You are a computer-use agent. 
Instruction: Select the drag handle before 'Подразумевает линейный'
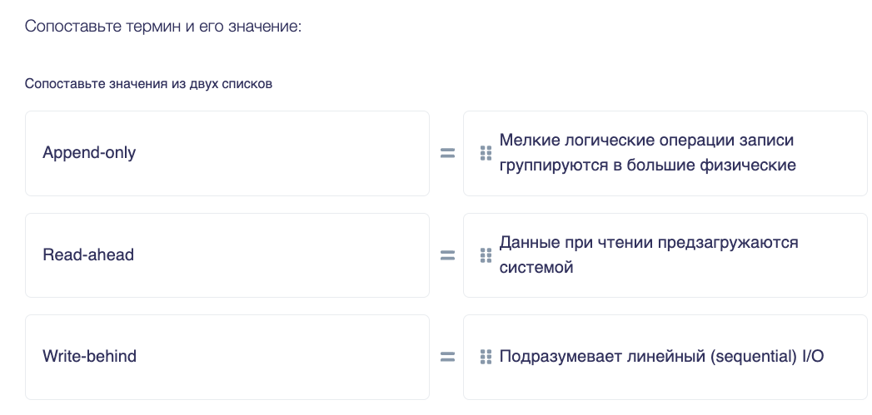tap(486, 357)
